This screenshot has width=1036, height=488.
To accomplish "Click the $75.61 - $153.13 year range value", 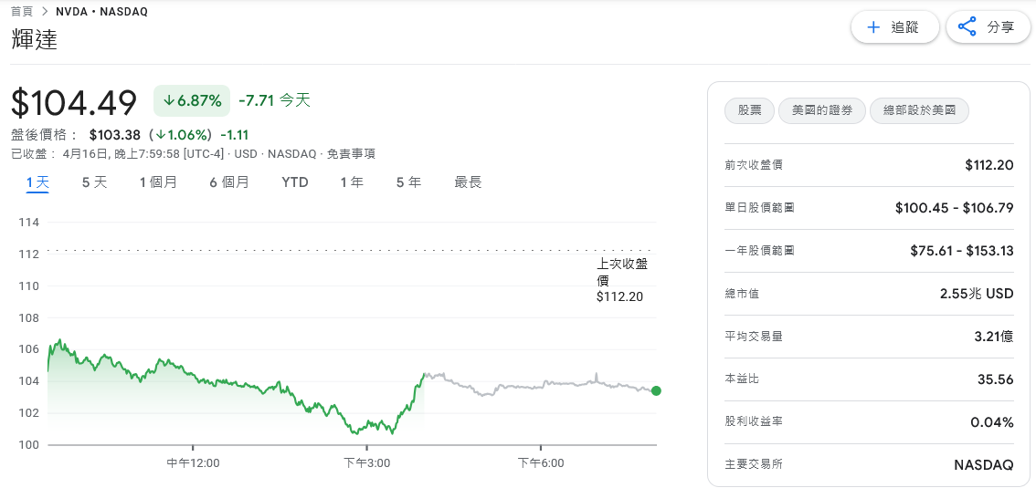I will (961, 251).
